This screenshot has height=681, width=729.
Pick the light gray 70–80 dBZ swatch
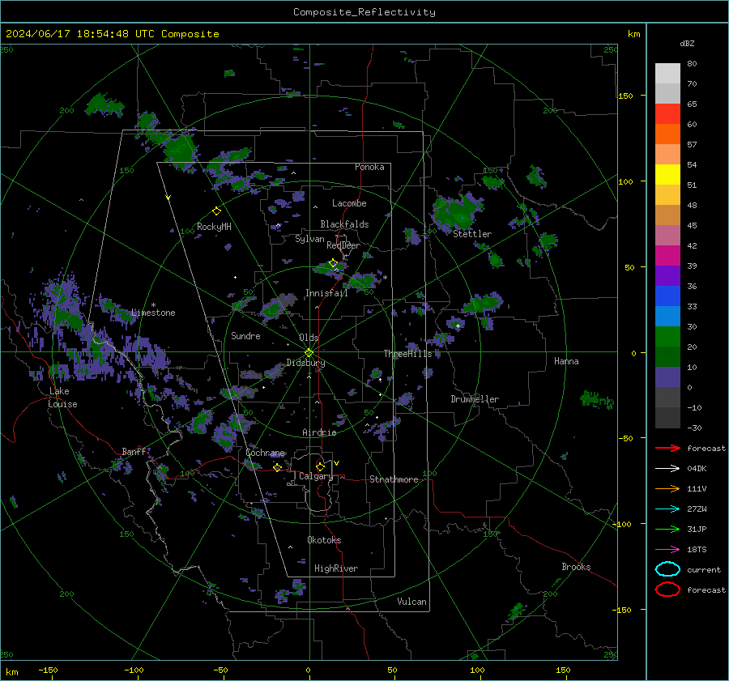point(667,74)
